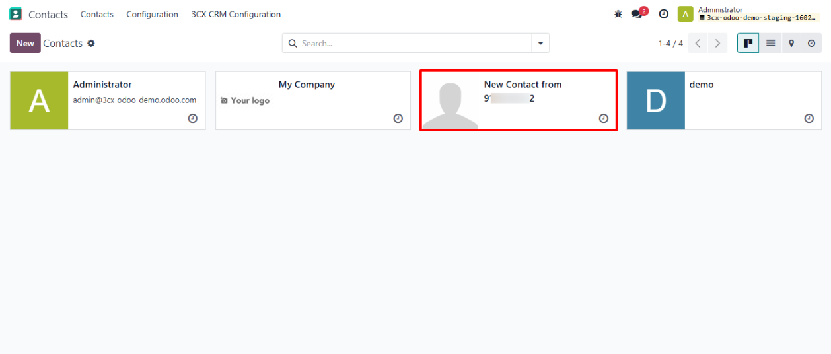This screenshot has height=354, width=831.
Task: Switch to Activity view
Action: click(x=812, y=43)
